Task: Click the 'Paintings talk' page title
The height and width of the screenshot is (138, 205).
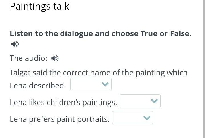Action: 39,6
